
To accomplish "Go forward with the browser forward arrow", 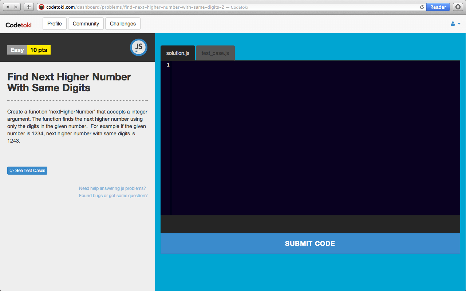I will click(17, 7).
